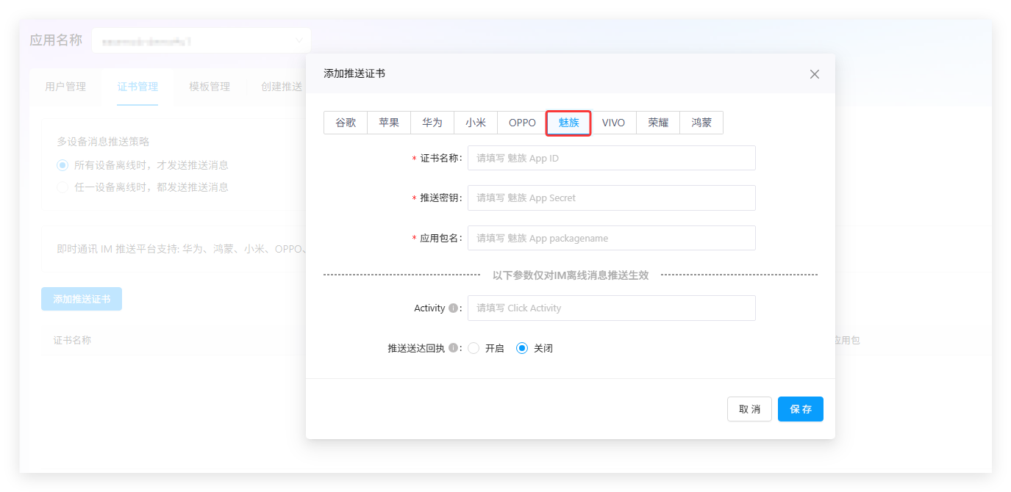Click the Click Activity input field
The image size is (1011, 492).
pos(611,308)
